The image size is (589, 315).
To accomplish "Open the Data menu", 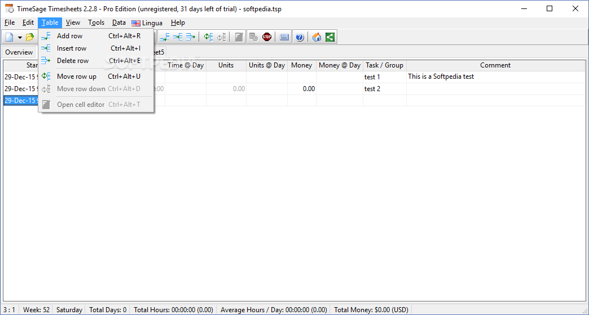I will tap(118, 22).
